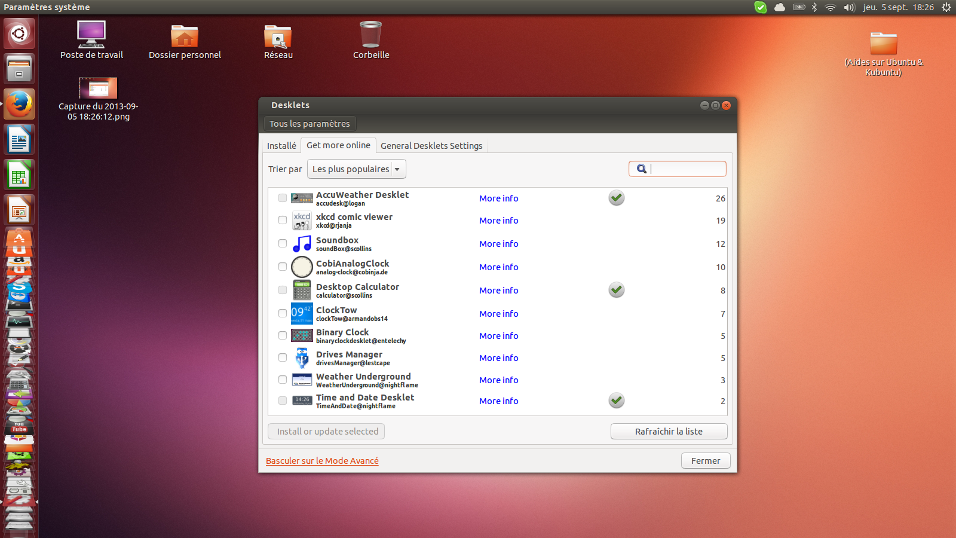Click the magnifier icon in search box
Image resolution: width=956 pixels, height=538 pixels.
641,169
